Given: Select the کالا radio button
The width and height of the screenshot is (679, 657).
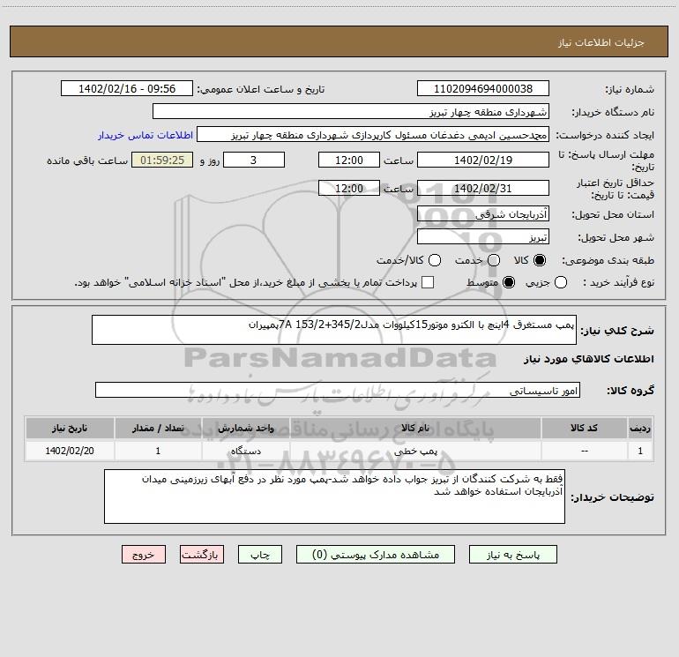Looking at the screenshot, I should [x=540, y=260].
